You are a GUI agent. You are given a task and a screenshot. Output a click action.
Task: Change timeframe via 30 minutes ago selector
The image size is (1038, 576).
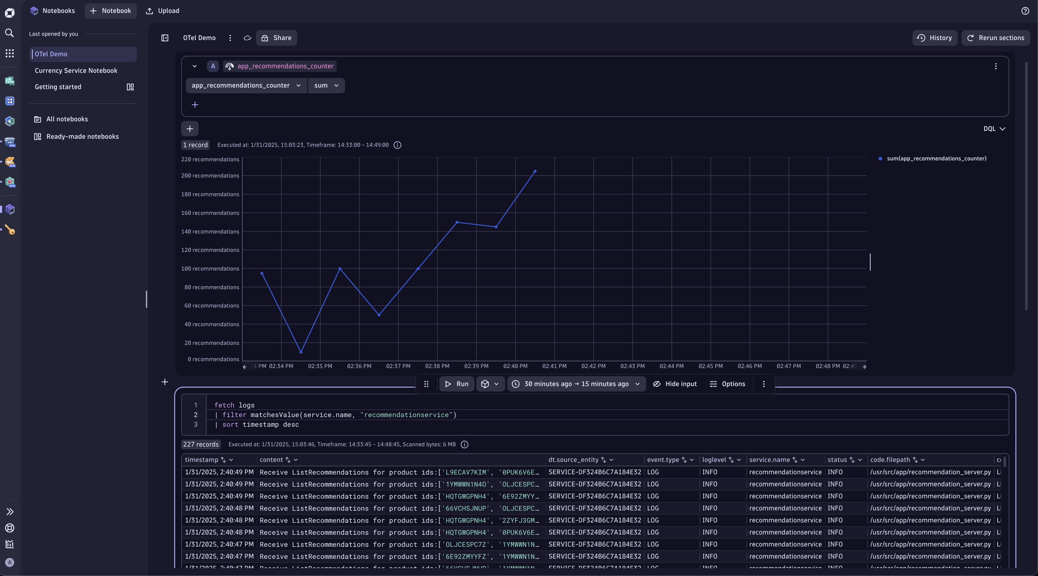click(576, 384)
